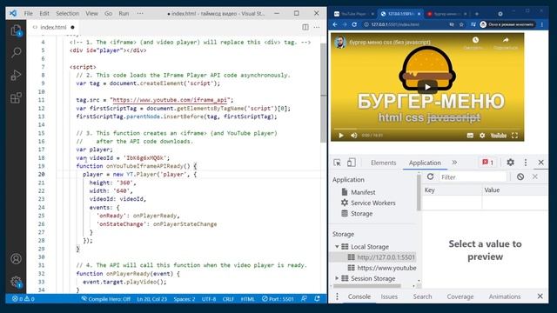557x313 pixels.
Task: Split the editor to the right
Action: tap(305, 27)
